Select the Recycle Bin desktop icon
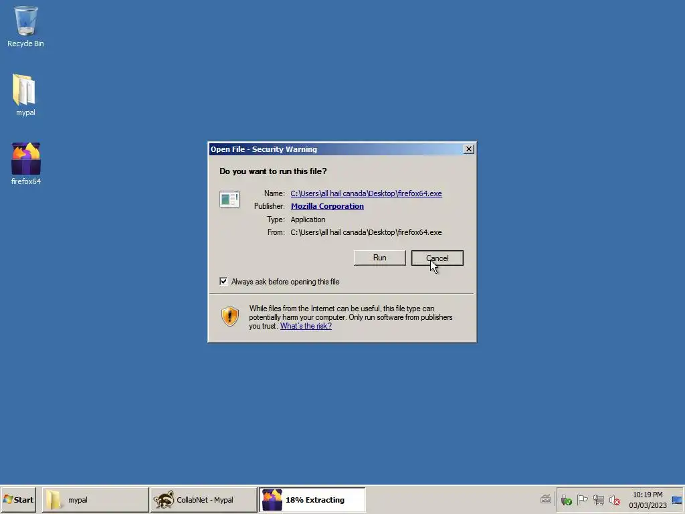The width and height of the screenshot is (685, 514). (x=25, y=26)
